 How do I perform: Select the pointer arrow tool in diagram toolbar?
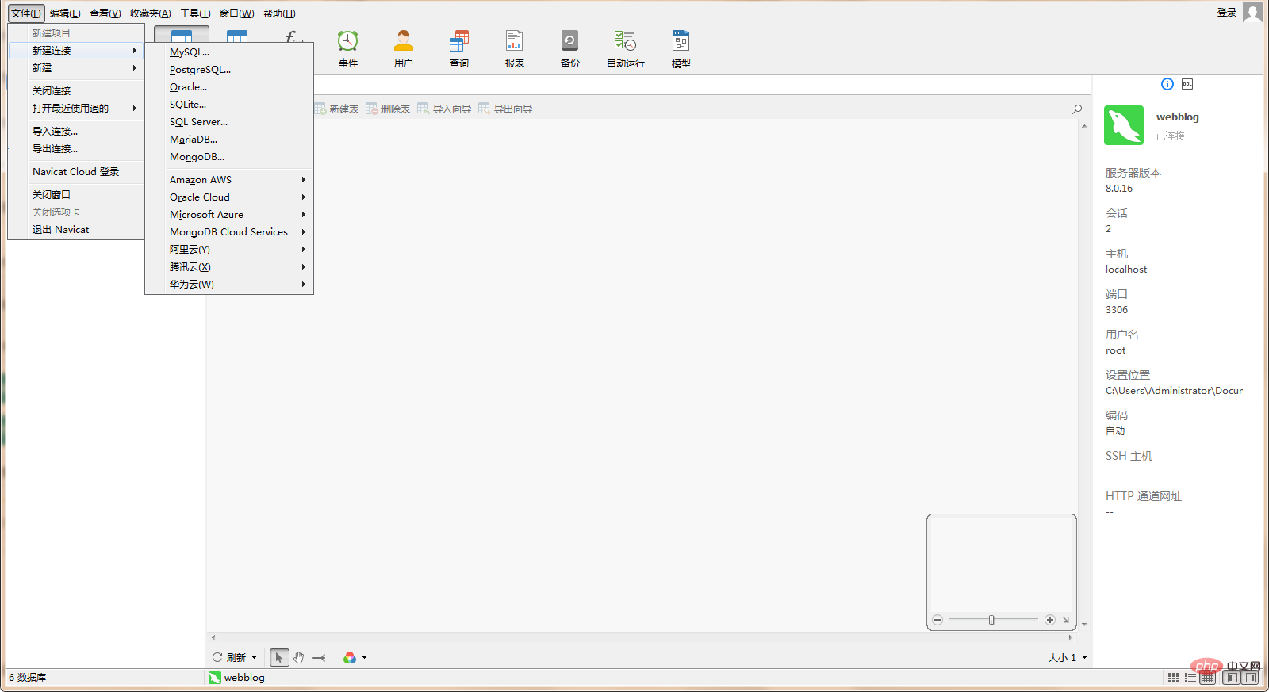tap(279, 657)
